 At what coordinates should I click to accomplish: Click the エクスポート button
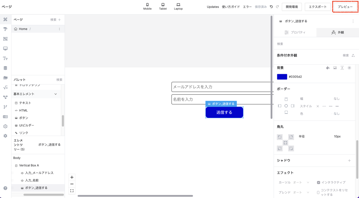pos(318,7)
